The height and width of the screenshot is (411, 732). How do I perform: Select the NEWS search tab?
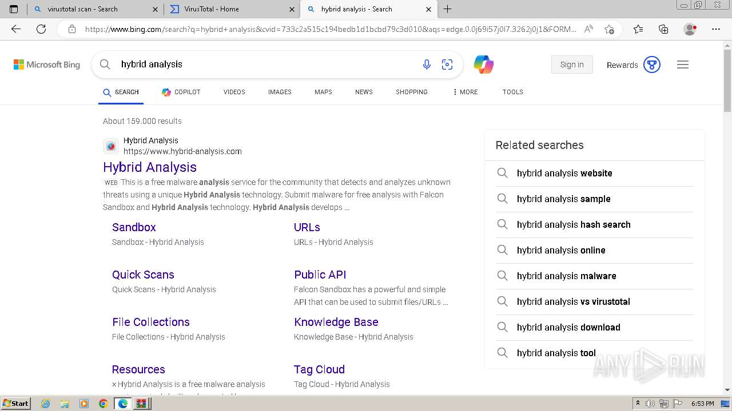point(364,92)
